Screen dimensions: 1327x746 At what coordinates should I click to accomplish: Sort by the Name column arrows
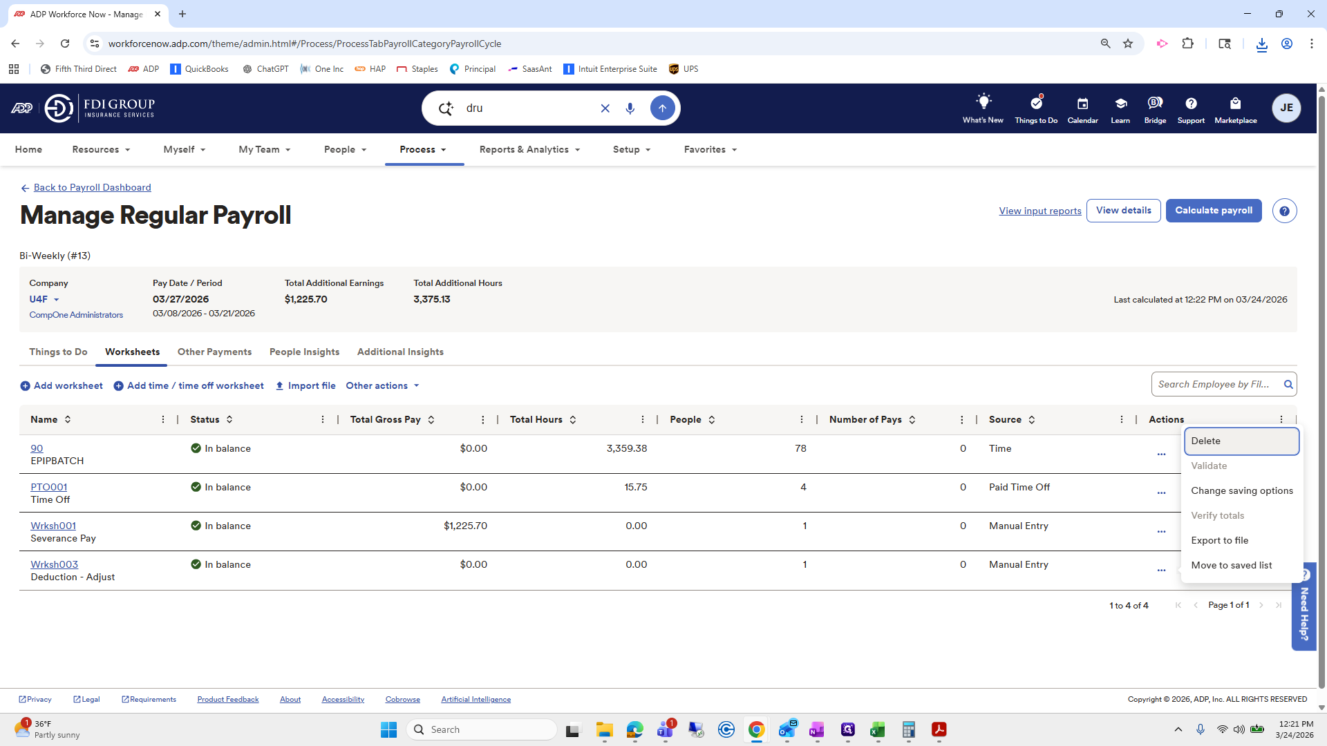(68, 419)
